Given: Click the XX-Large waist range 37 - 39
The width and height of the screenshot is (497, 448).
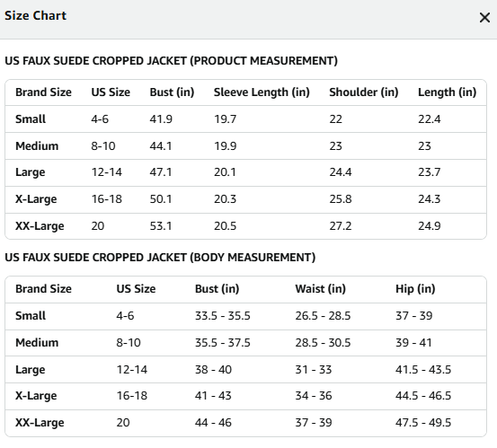Looking at the screenshot, I should 314,423.
